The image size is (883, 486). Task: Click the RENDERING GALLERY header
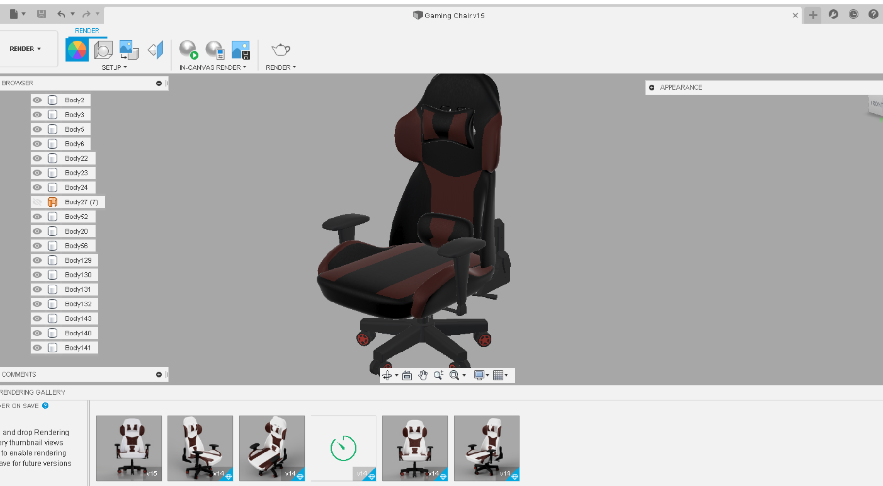33,392
